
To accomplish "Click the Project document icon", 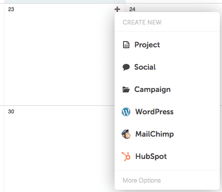I will [126, 45].
